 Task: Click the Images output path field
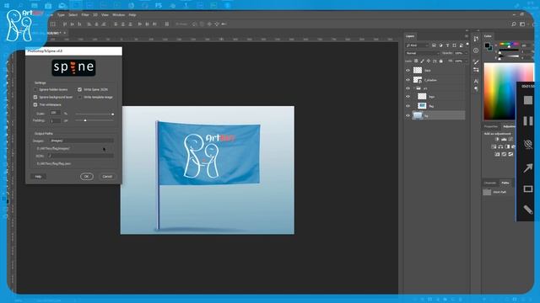81,141
